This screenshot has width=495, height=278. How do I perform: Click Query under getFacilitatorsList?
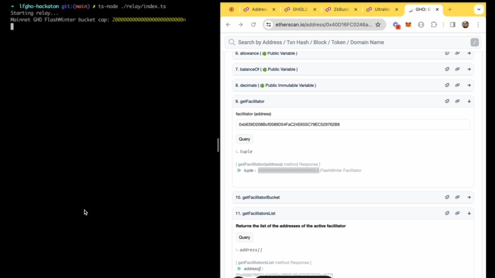[x=244, y=237]
